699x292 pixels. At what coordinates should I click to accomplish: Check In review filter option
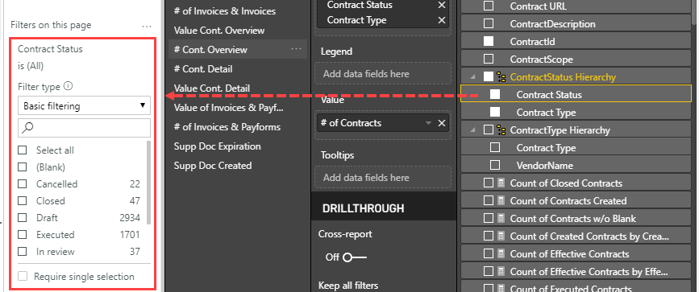23,252
